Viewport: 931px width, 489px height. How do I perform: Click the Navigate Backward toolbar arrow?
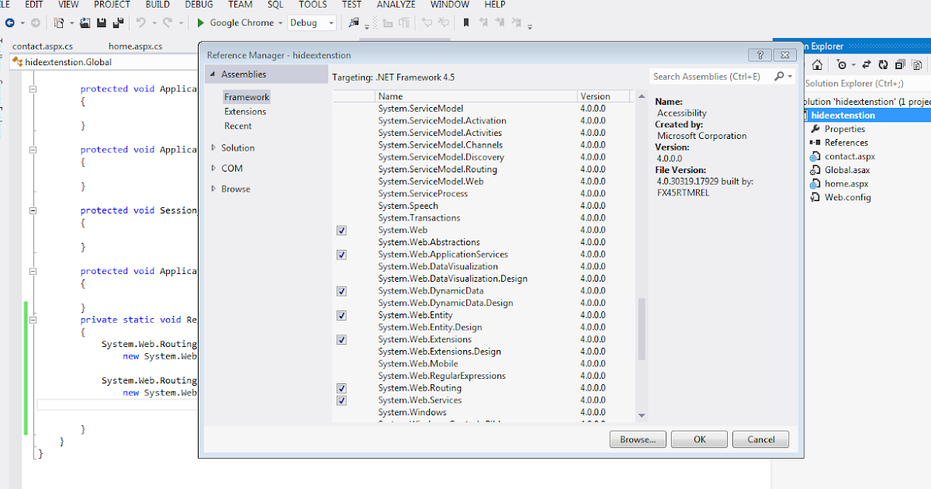pyautogui.click(x=11, y=23)
